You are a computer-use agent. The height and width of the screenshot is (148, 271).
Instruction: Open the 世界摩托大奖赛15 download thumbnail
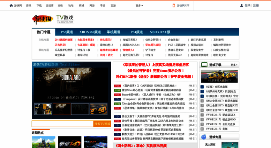pos(219,76)
